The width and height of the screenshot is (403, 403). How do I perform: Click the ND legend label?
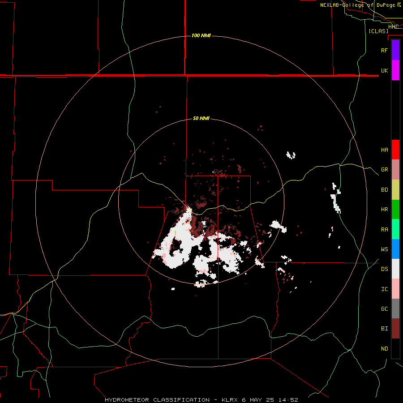[x=384, y=349]
